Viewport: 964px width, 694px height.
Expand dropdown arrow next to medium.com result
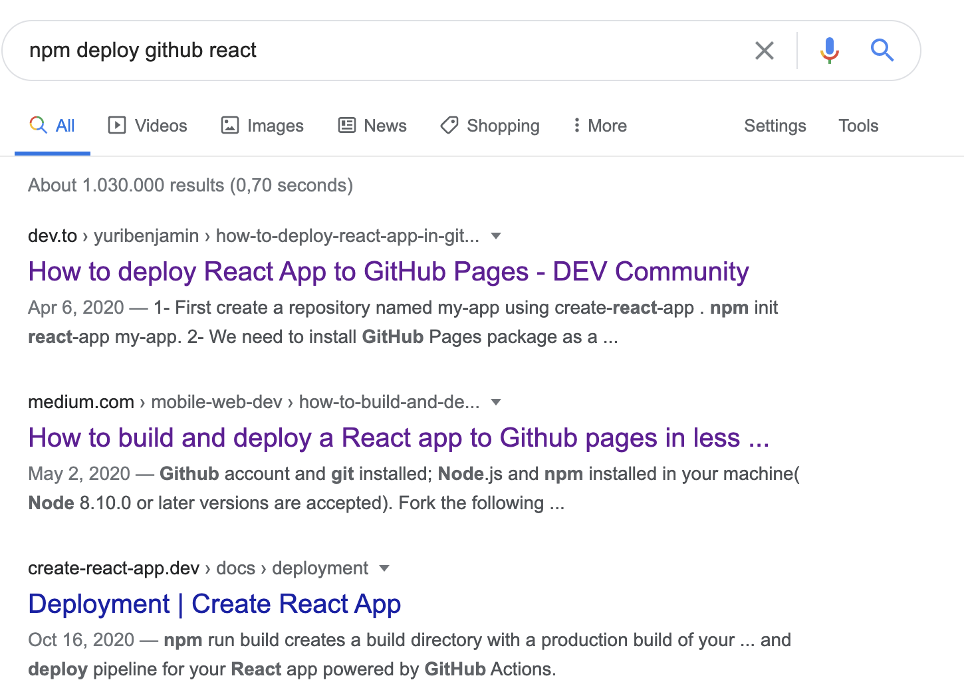[495, 402]
